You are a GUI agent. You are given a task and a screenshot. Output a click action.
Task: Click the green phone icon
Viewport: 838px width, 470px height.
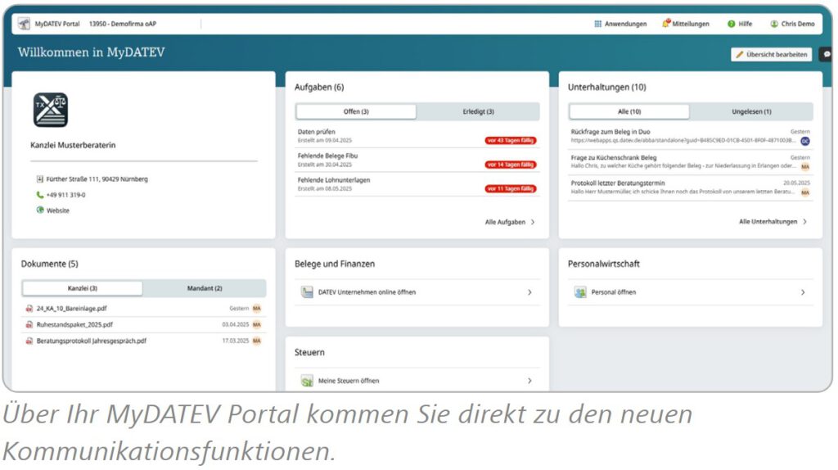39,195
